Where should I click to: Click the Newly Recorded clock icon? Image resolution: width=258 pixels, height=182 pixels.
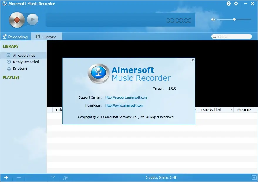tap(9, 62)
